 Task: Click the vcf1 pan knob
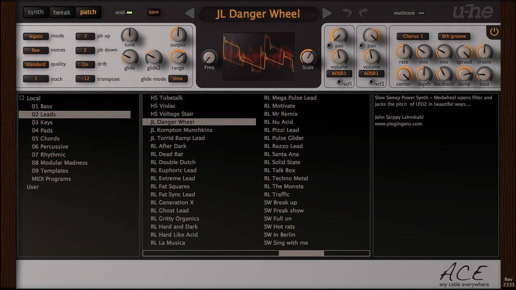[339, 35]
